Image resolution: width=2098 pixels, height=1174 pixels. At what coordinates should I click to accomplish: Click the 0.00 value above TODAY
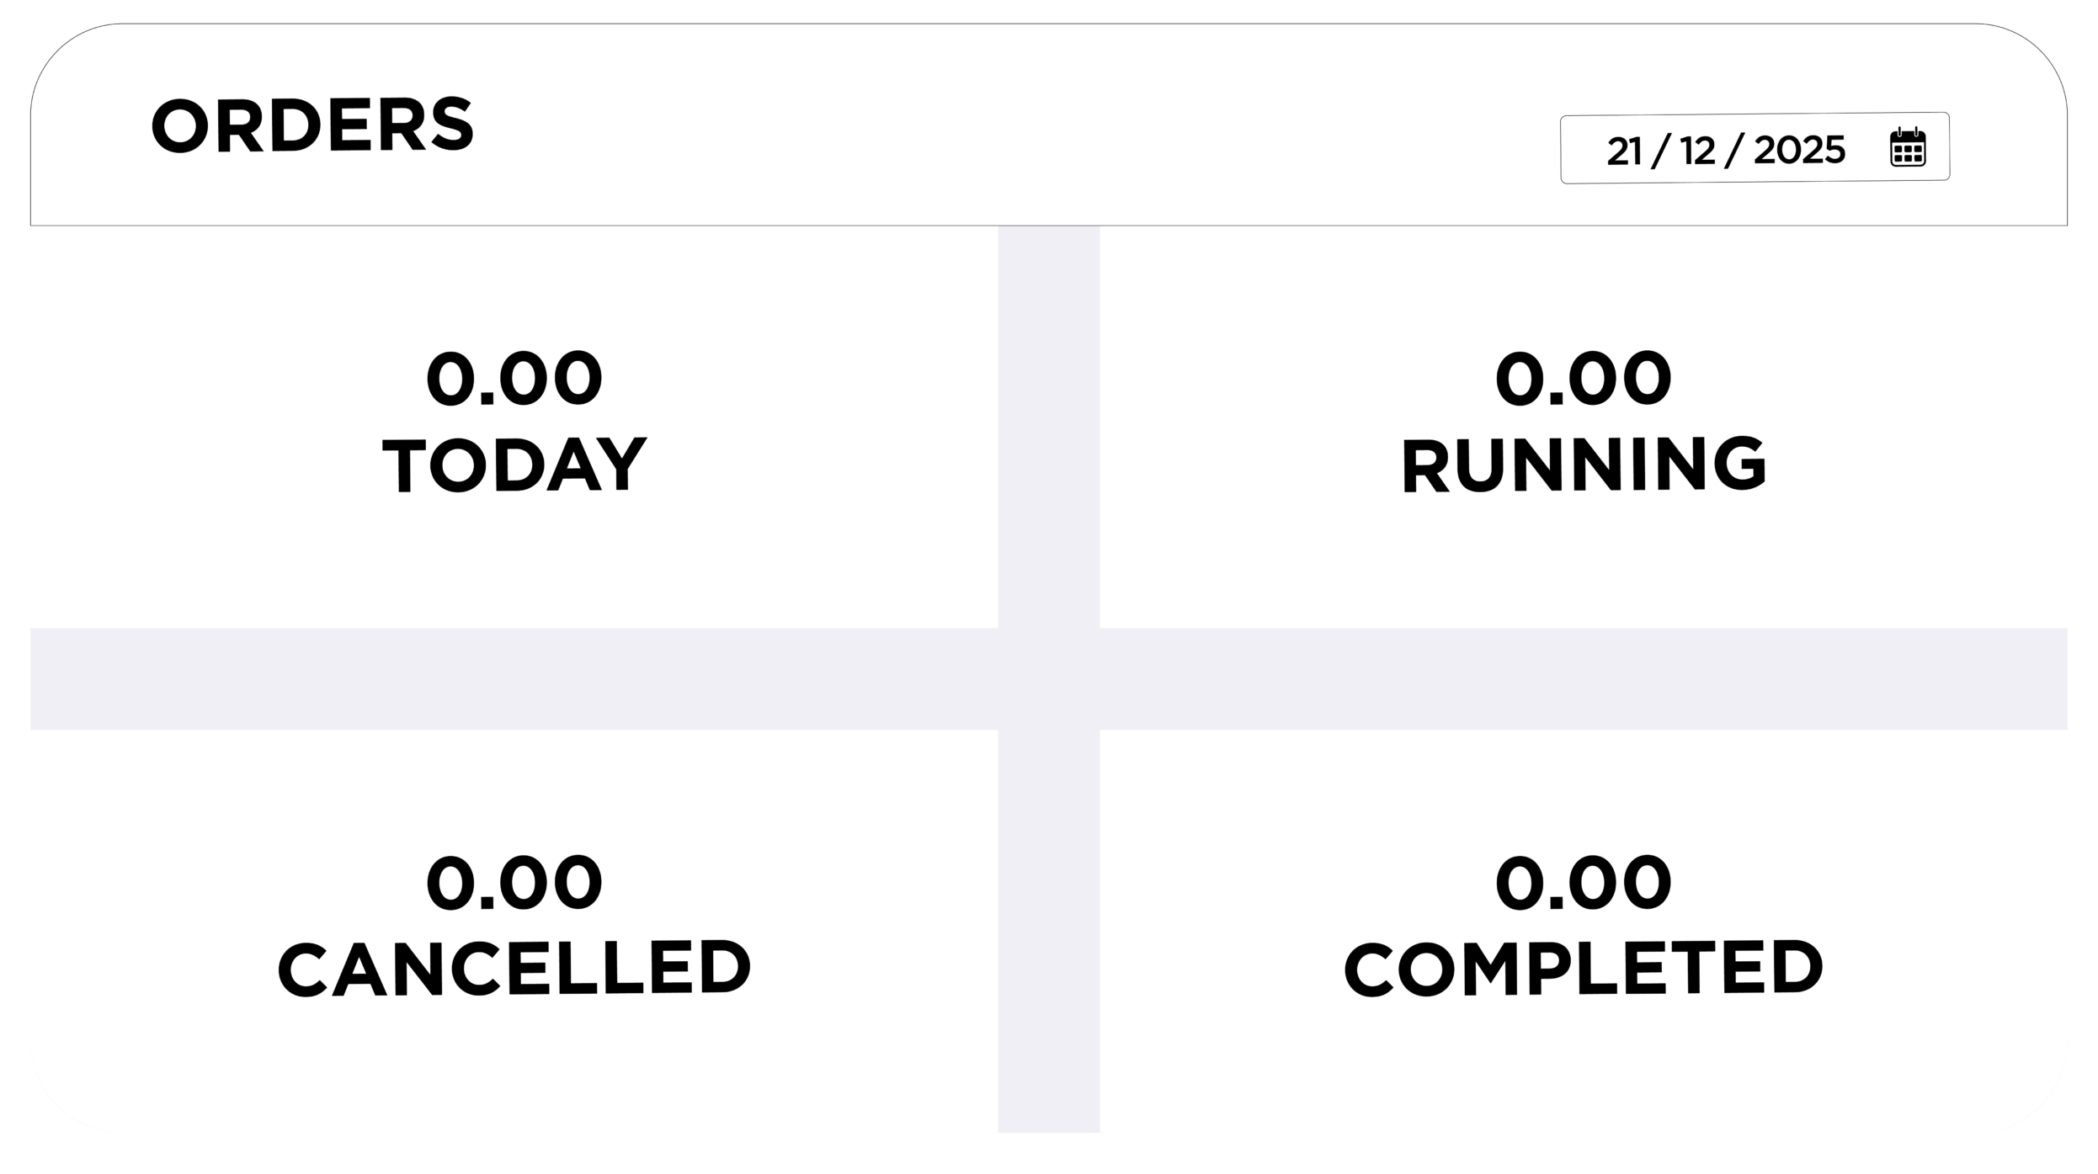pyautogui.click(x=514, y=378)
